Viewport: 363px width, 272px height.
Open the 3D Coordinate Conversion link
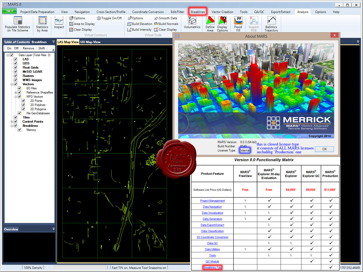tap(212, 237)
